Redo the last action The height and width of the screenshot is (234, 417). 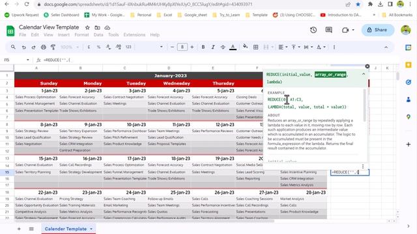pyautogui.click(x=33, y=47)
